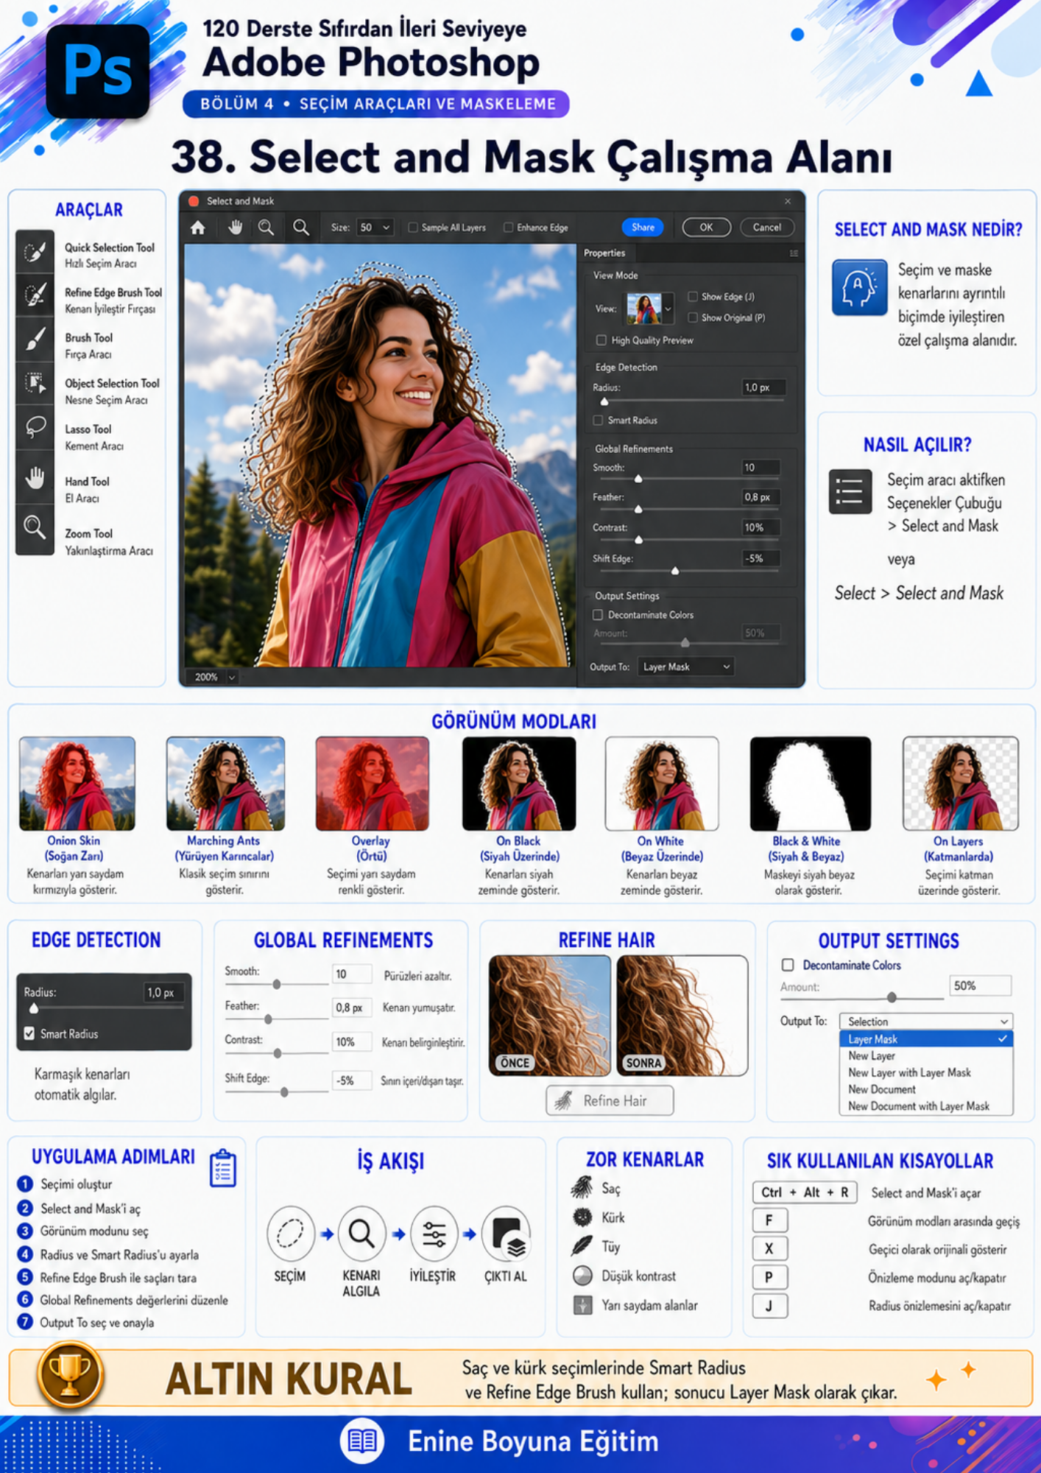Screen dimensions: 1041x1473
Task: Toggle Show Edge (J) checkbox
Action: (x=693, y=297)
